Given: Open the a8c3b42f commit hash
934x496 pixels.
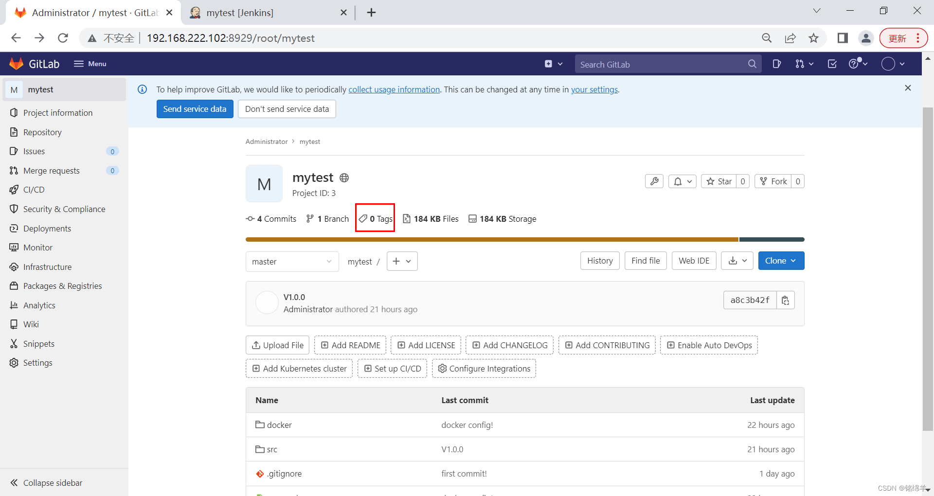Looking at the screenshot, I should 750,300.
